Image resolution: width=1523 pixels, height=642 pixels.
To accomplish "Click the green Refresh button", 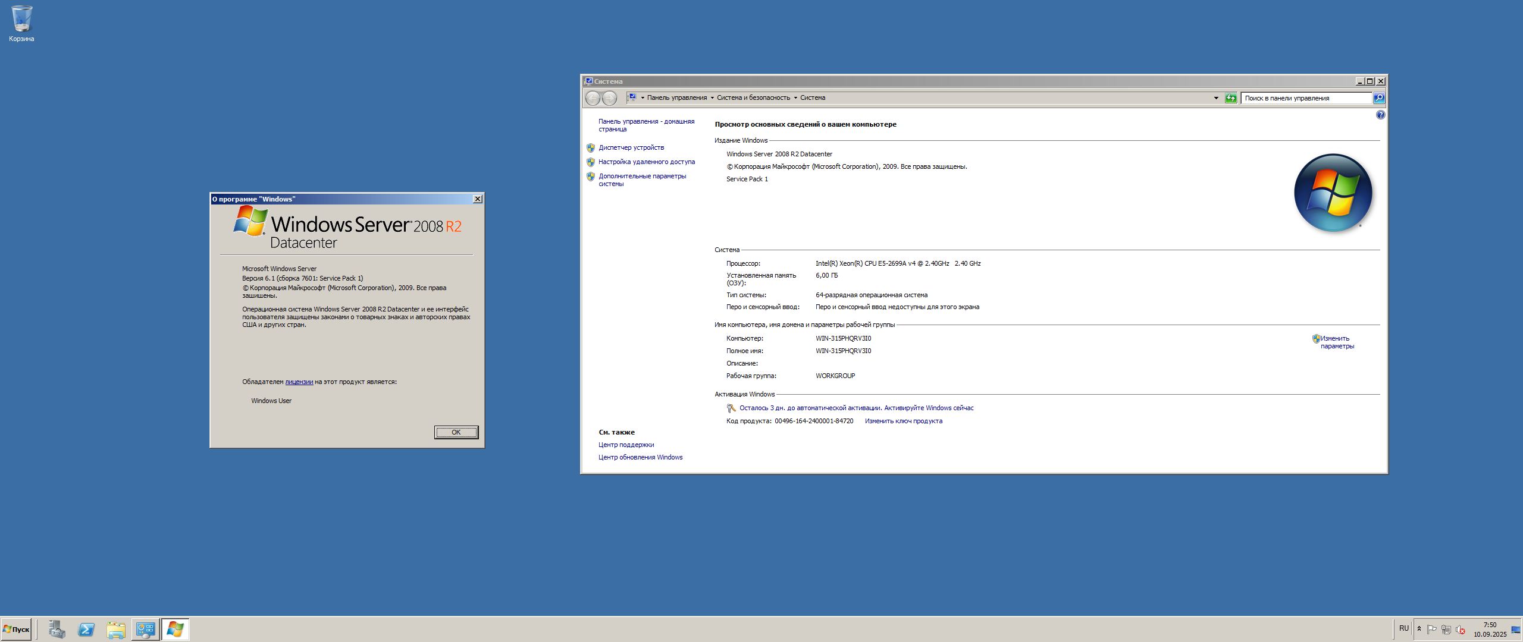I will 1231,98.
